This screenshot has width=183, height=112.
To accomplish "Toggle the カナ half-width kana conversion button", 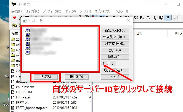I will click(x=176, y=18).
